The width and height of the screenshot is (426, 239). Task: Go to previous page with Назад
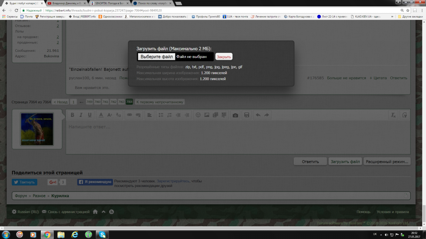point(60,102)
